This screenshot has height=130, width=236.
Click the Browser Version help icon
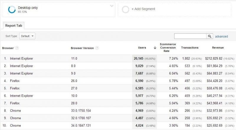point(97,48)
